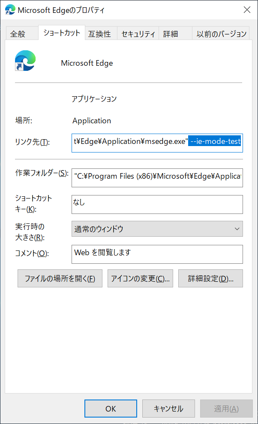Switch to the 全般 tab

tap(21, 34)
